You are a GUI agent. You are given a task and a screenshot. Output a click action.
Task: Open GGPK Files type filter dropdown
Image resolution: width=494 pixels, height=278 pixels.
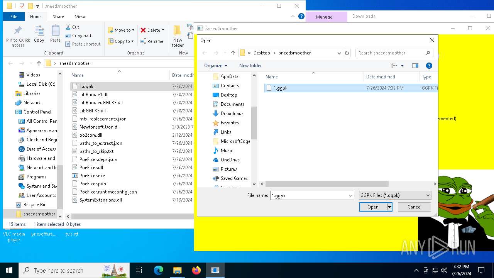tap(395, 195)
